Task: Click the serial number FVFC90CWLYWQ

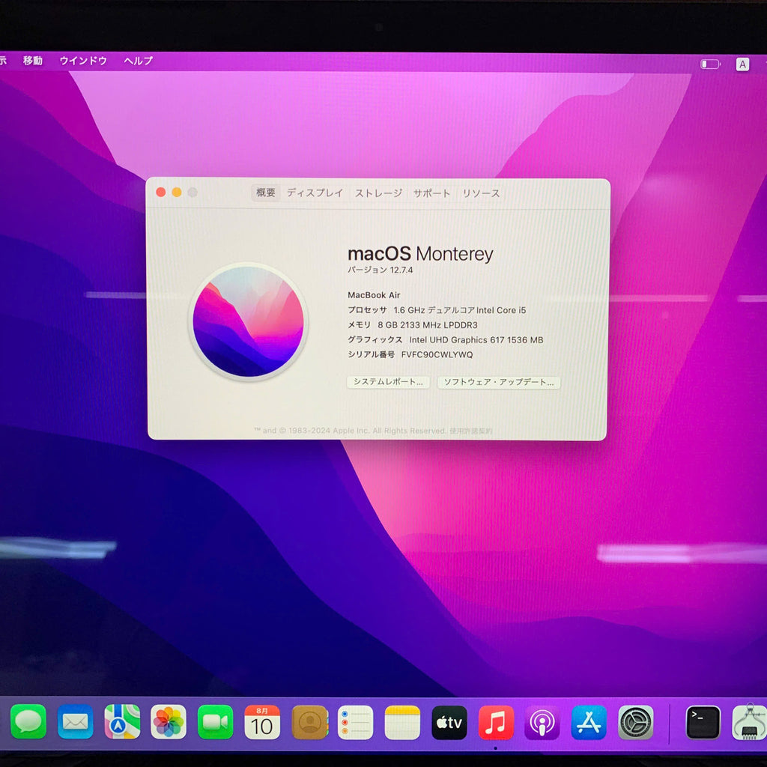Action: tap(437, 354)
